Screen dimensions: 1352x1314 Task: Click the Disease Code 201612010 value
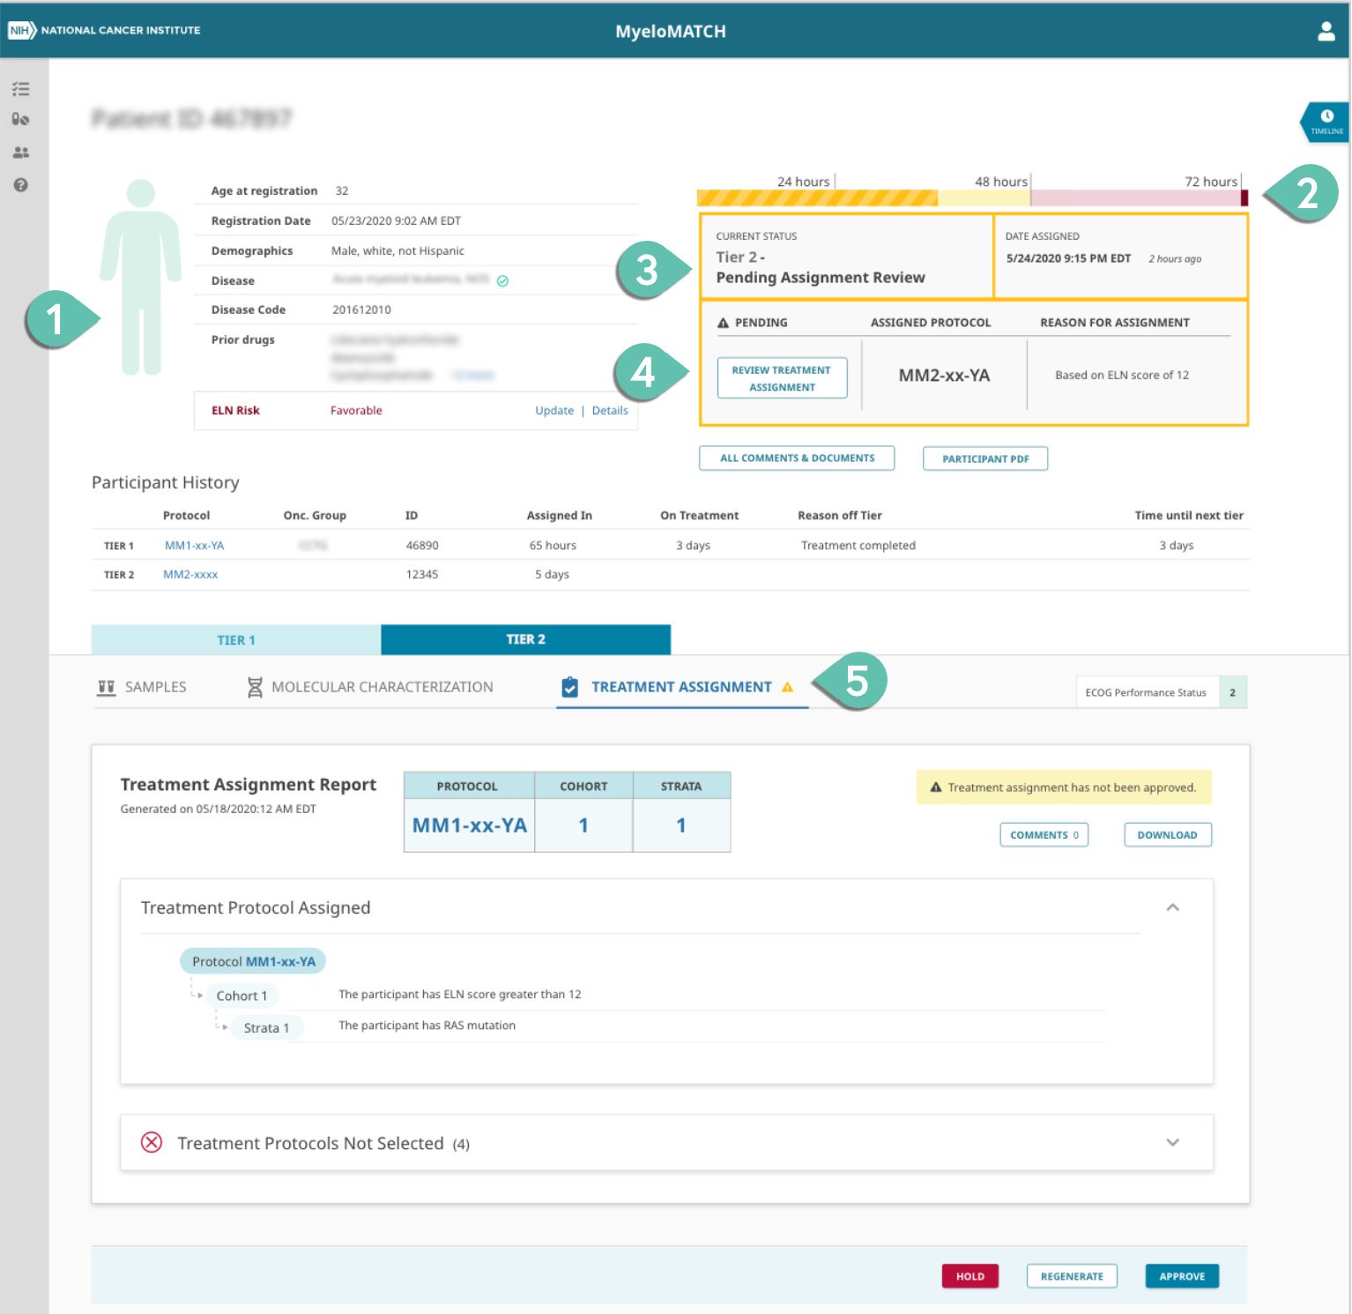click(x=361, y=310)
